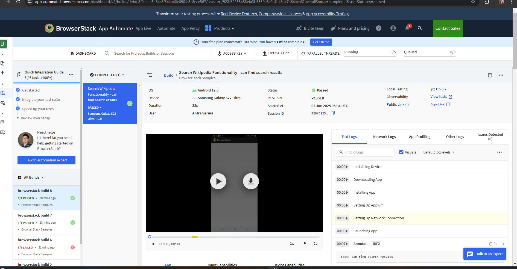Toggle video fullscreen mode
The width and height of the screenshot is (517, 269).
click(316, 243)
